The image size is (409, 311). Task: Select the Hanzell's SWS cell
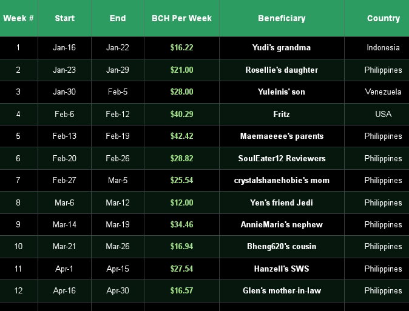[282, 269]
